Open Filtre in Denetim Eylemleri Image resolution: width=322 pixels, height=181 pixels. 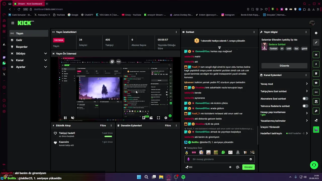click(168, 125)
